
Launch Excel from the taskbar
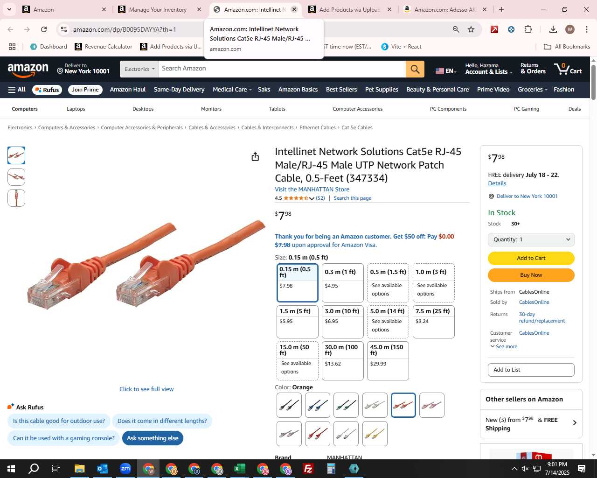click(x=239, y=469)
